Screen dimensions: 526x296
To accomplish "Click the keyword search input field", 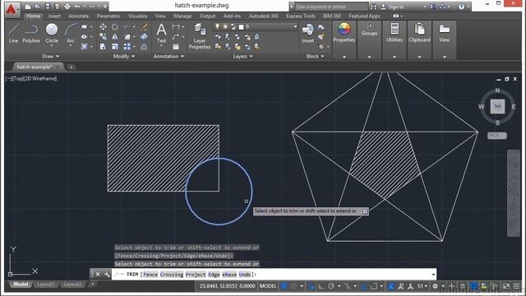I will (x=331, y=7).
